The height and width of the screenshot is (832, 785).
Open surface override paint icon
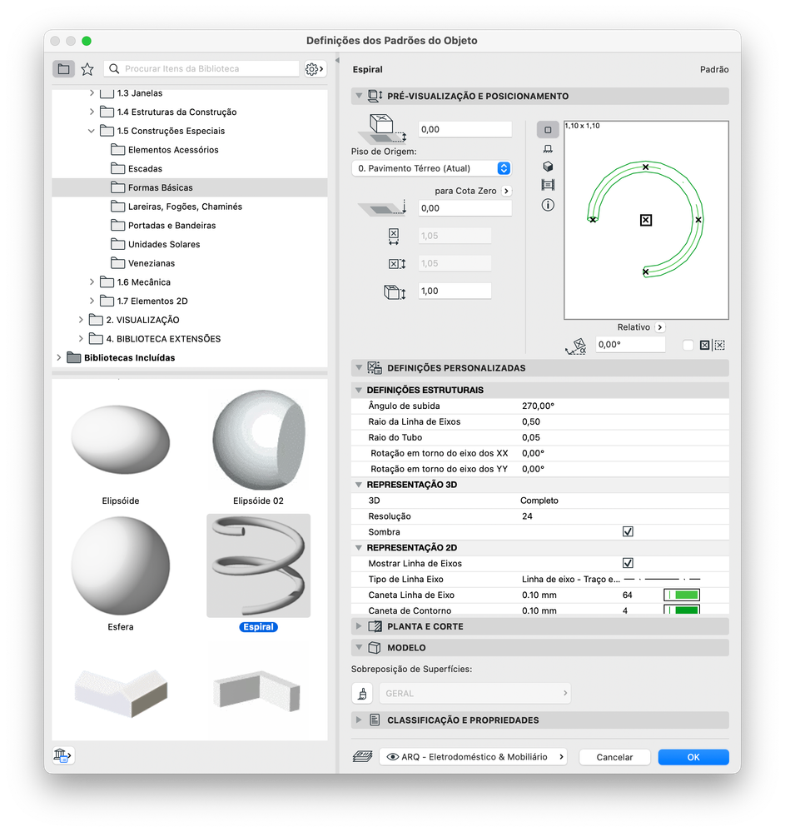(x=363, y=694)
